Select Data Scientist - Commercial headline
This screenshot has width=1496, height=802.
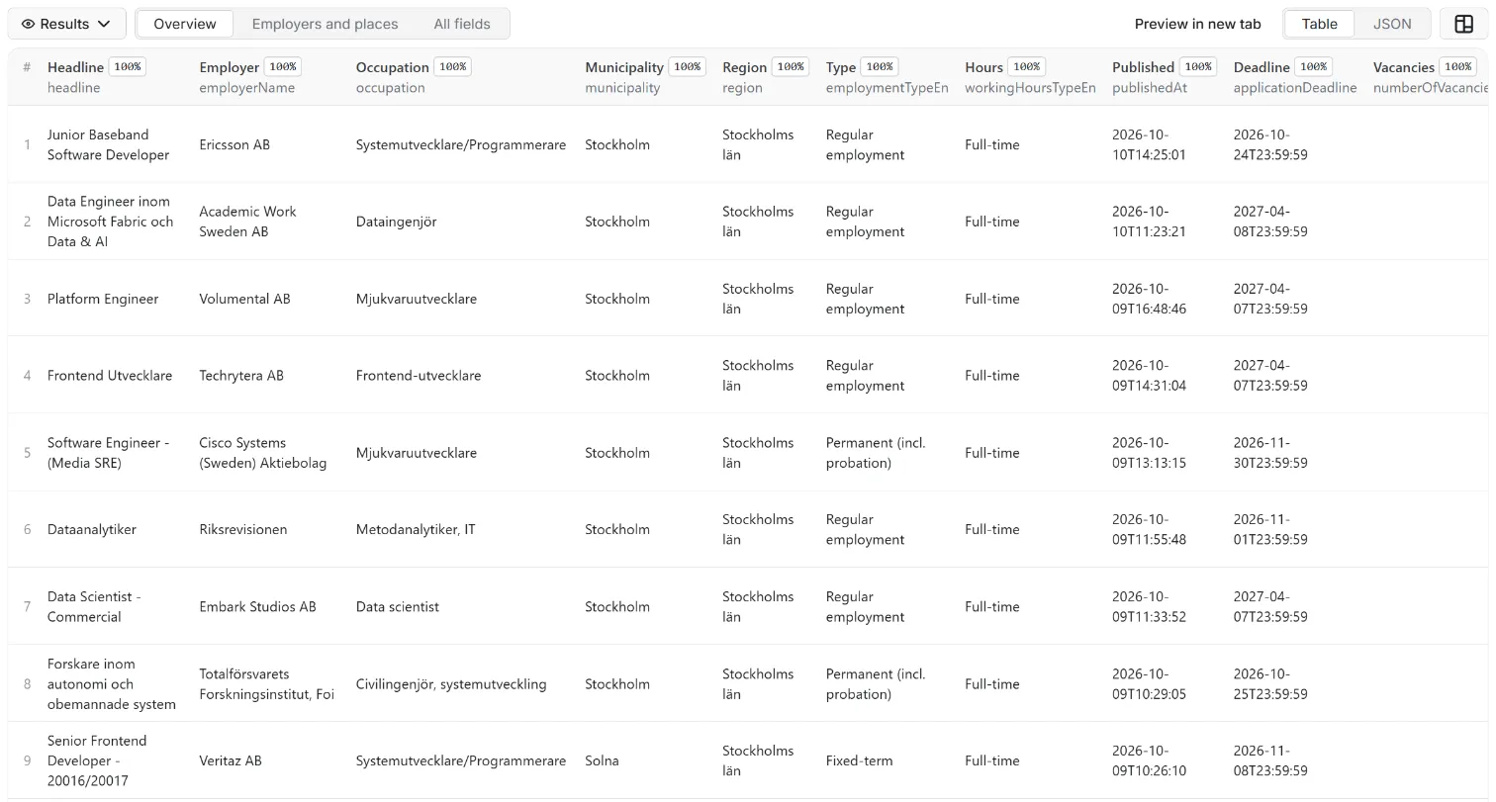(94, 607)
